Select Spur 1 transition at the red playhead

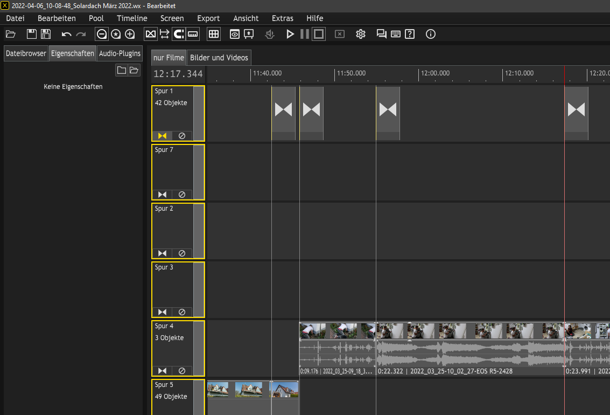click(x=576, y=113)
